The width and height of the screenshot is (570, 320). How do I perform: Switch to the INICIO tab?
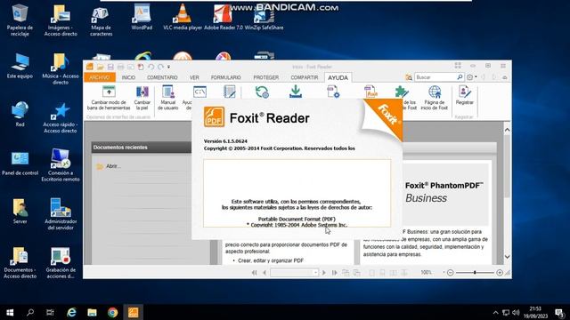[x=128, y=77]
